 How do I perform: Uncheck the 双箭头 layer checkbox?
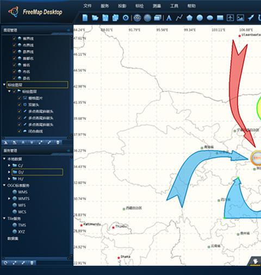(x=19, y=105)
